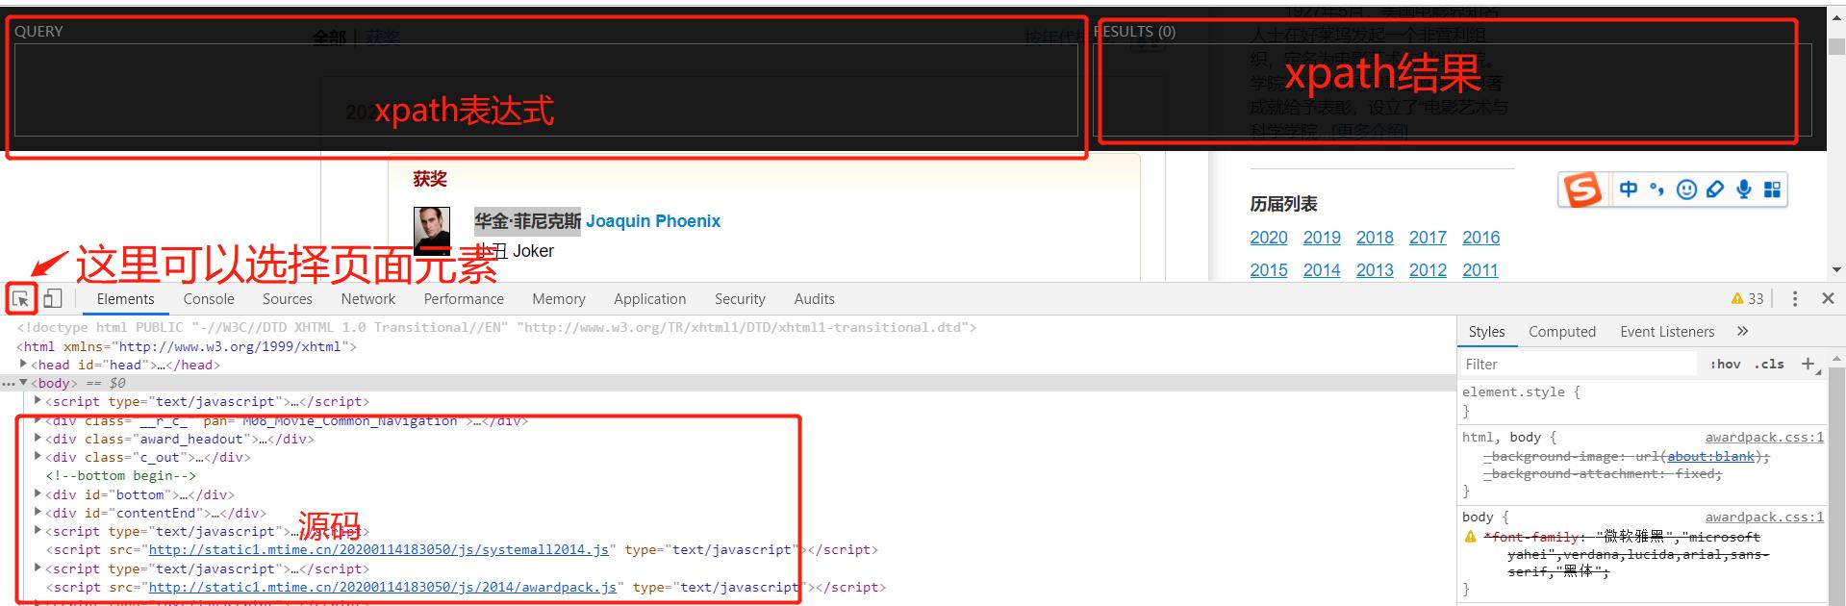Open awardpack.css:1 link for html, body rule
Viewport: 1846px width, 606px height.
point(1764,437)
